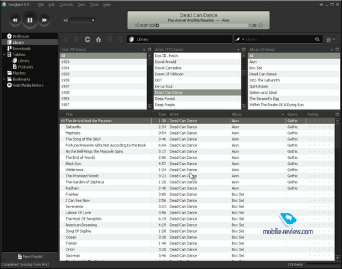
Task: Go forward with the browser forward arrow
Action: [77, 40]
